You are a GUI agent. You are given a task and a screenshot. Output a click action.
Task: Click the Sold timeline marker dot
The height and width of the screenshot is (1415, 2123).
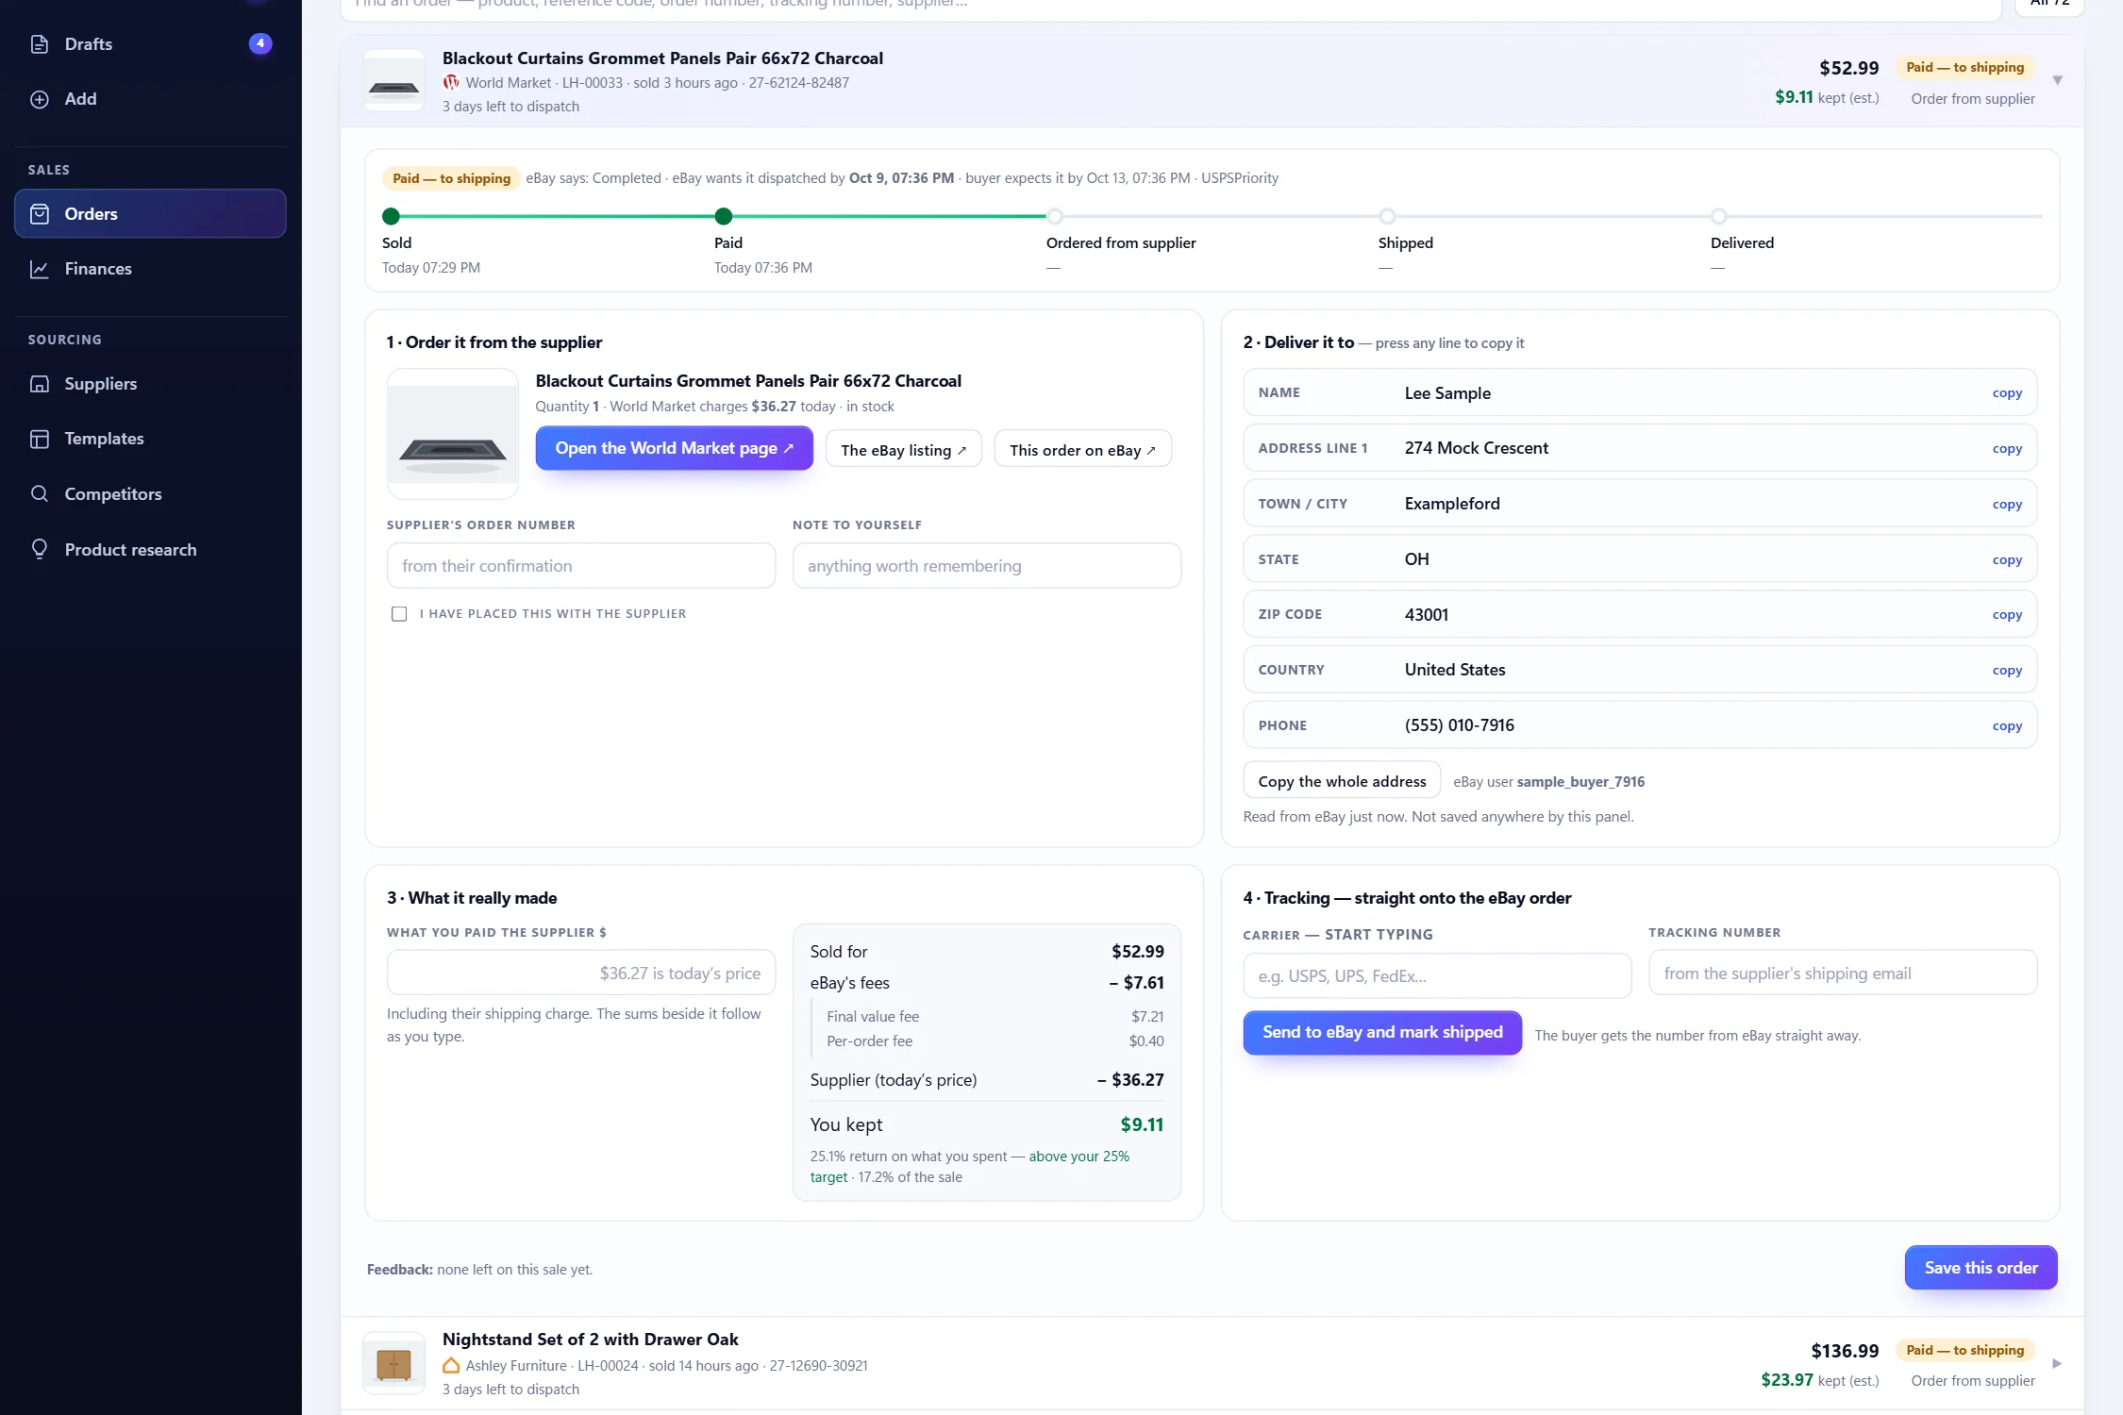pos(392,217)
